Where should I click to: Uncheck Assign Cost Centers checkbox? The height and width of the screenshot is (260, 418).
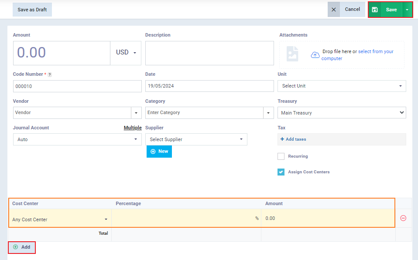(281, 172)
